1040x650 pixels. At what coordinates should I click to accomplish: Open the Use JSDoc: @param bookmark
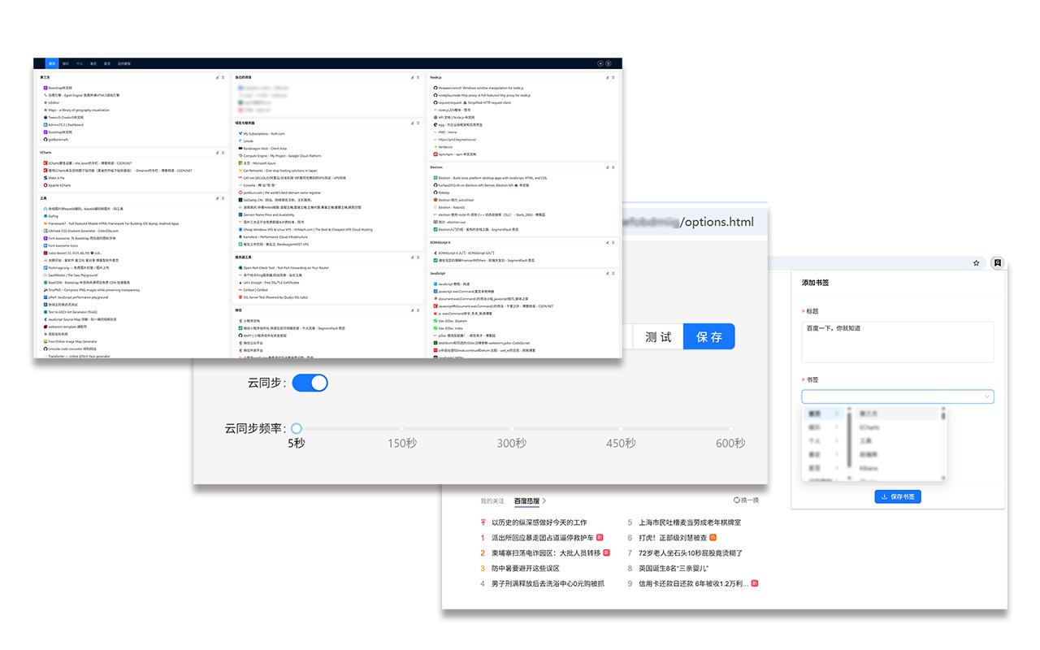tap(453, 321)
